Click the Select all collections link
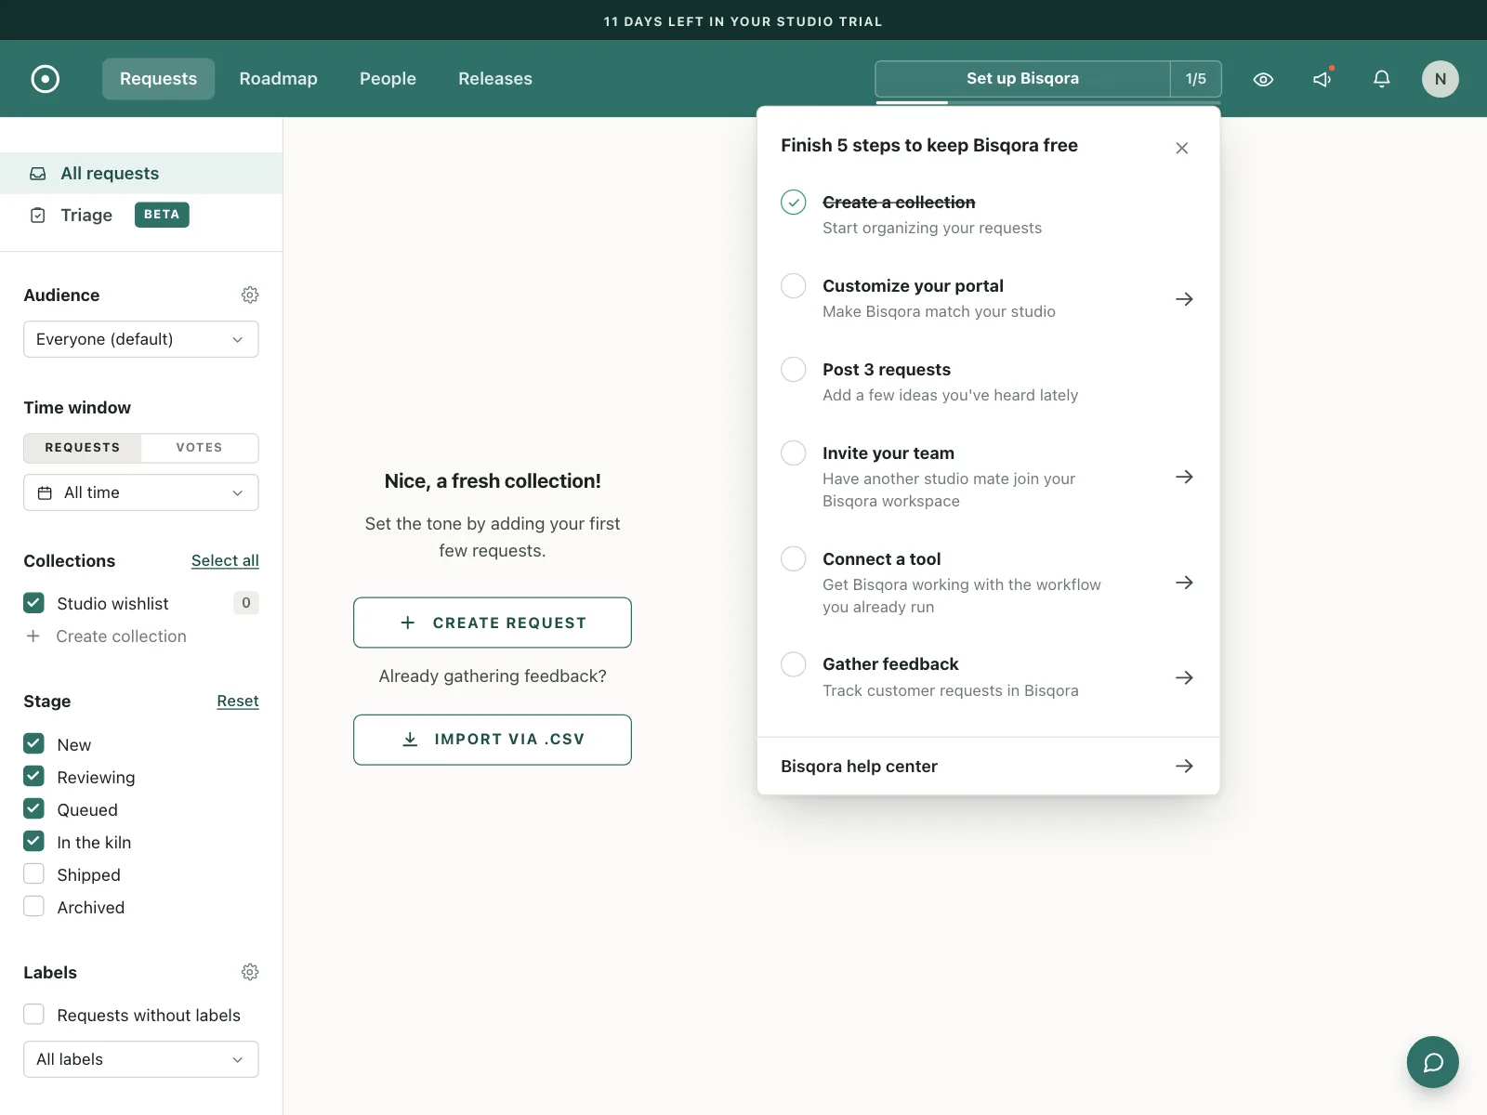Screen dimensions: 1487x1115 (x=225, y=560)
